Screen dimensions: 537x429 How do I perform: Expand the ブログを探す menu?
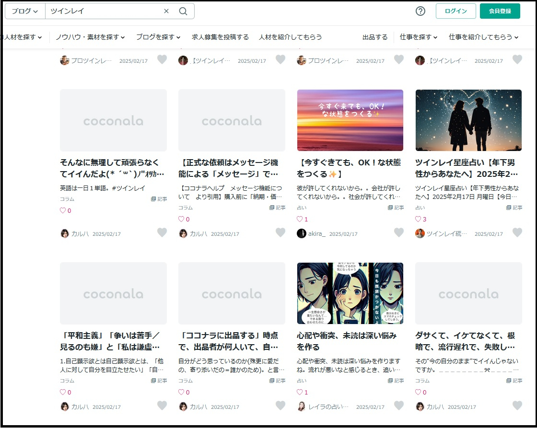point(158,37)
